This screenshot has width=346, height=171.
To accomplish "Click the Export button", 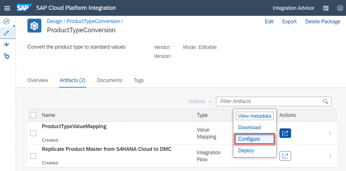I will coord(290,22).
